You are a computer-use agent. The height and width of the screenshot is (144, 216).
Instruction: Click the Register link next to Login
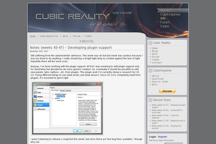click(163, 137)
